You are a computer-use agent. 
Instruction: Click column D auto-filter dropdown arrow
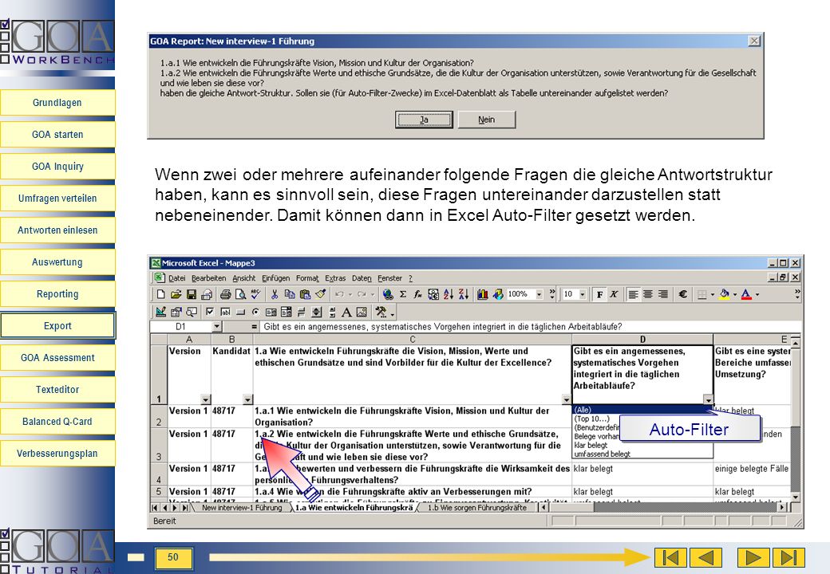point(708,399)
